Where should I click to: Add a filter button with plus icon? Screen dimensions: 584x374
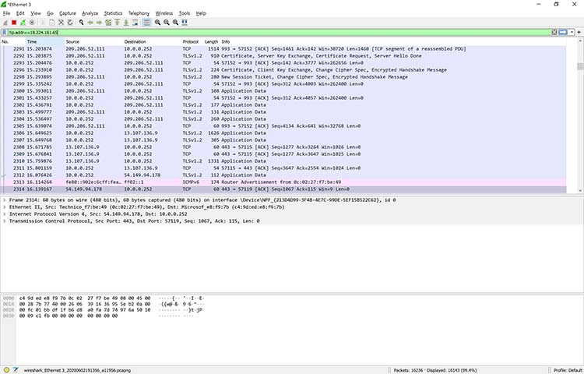[x=579, y=33]
